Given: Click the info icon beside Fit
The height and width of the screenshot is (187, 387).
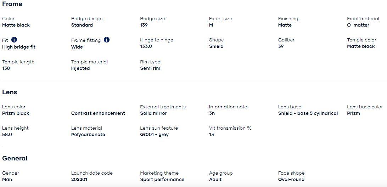Looking at the screenshot, I should click(14, 40).
